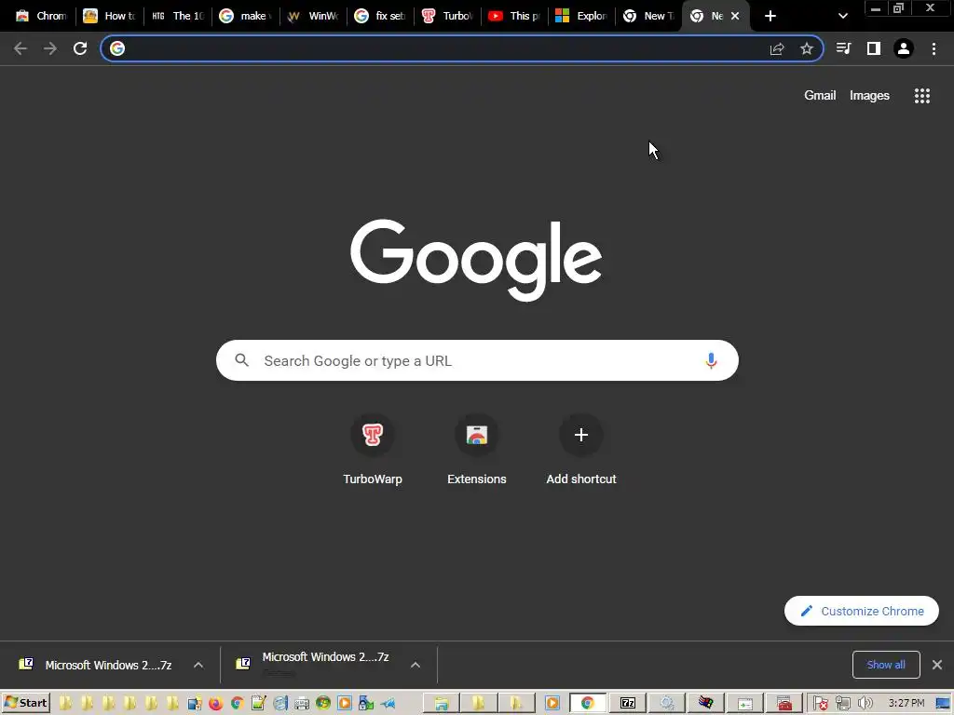The image size is (954, 715).
Task: Bookmark this tab with the star icon
Action: point(807,48)
